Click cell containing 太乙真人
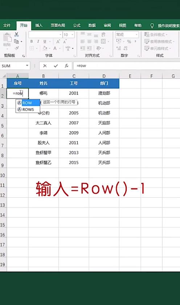Viewport: 180px width, 305px height. click(x=43, y=123)
